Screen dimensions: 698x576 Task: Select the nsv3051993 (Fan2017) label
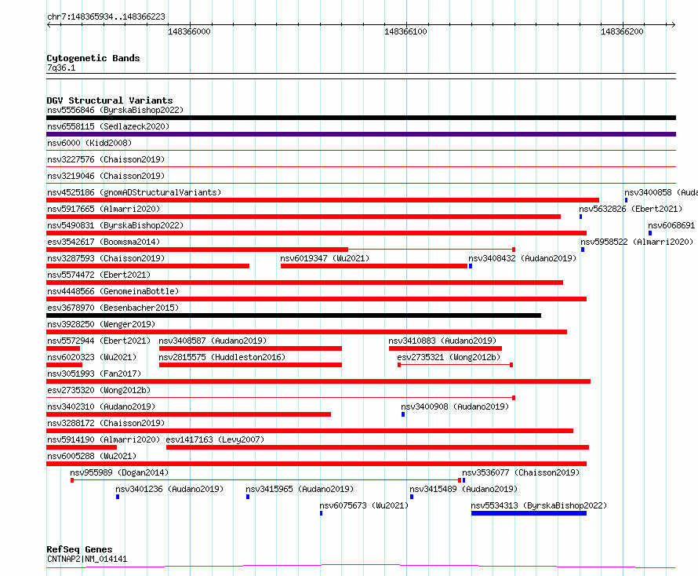click(94, 374)
